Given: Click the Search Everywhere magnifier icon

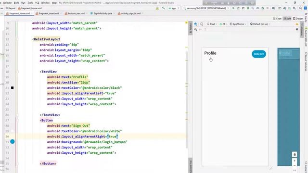Looking at the screenshot, I should (x=300, y=8).
